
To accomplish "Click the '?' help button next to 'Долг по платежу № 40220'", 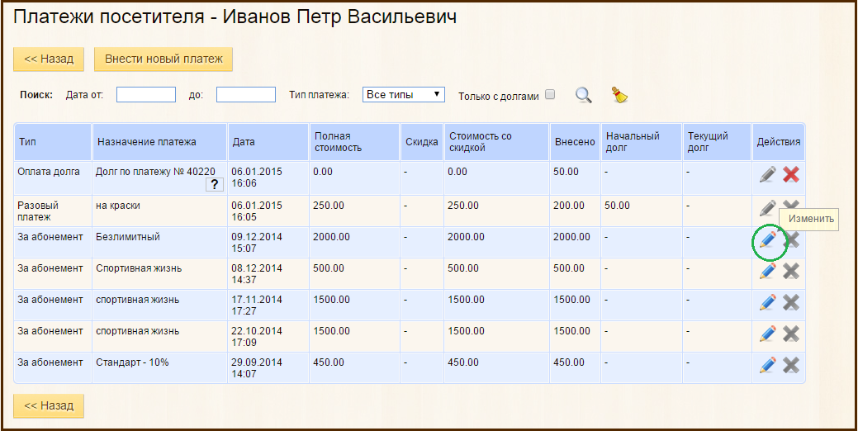I will coord(215,184).
